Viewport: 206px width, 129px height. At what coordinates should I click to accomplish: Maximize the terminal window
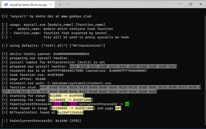click(x=191, y=4)
